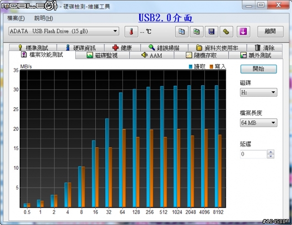Open the options wrench toolbar icon
Screen dimensions: 292x225
(226, 31)
